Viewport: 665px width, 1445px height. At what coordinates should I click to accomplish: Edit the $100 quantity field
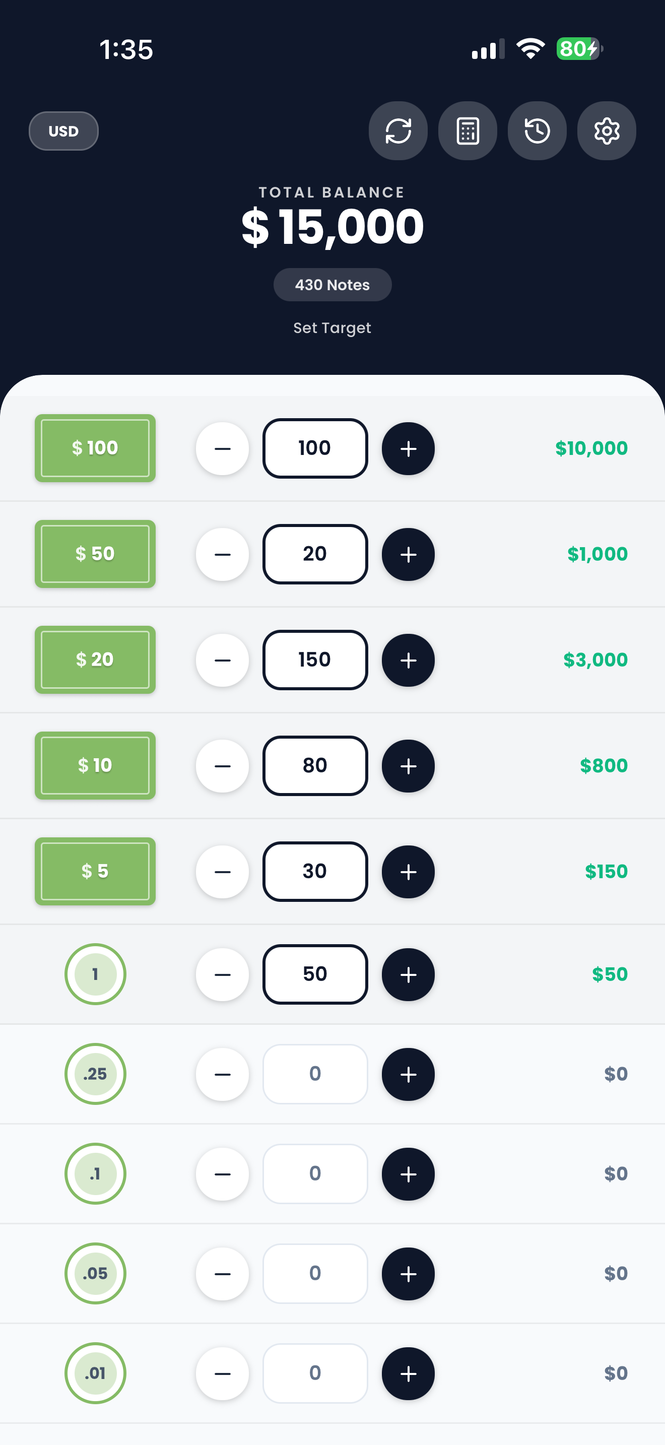(x=315, y=448)
